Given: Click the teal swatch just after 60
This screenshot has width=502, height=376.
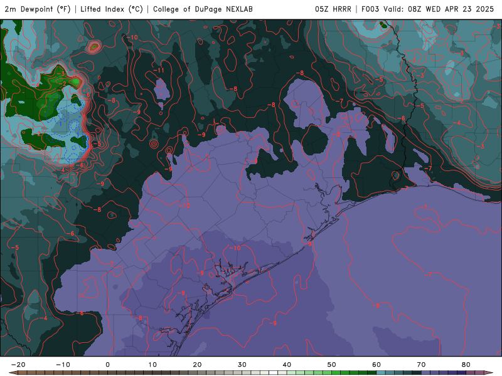Looking at the screenshot, I should 381,373.
